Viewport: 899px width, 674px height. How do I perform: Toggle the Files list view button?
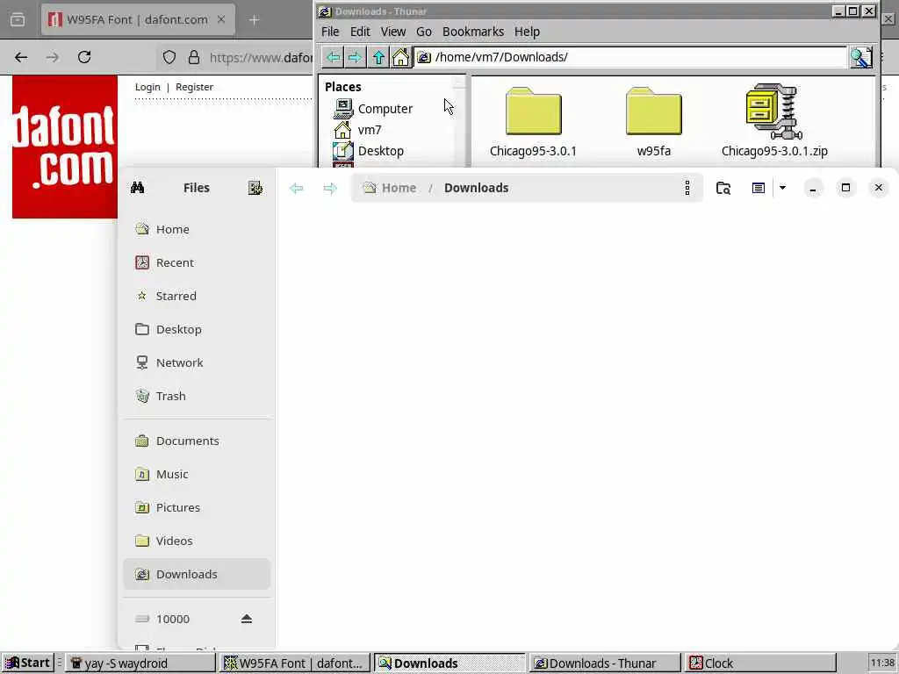click(x=758, y=188)
